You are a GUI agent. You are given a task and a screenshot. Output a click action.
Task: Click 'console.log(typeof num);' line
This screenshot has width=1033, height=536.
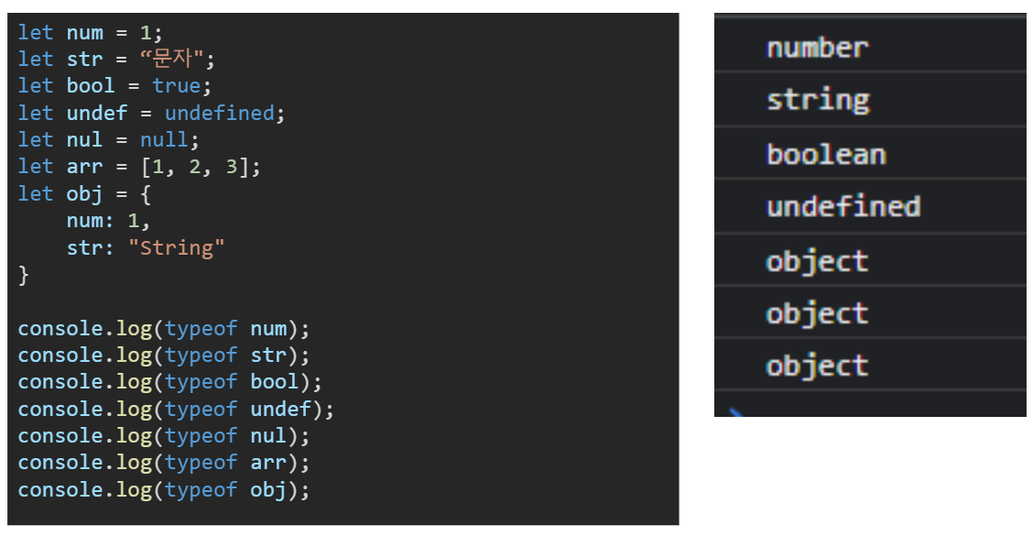[x=163, y=328]
